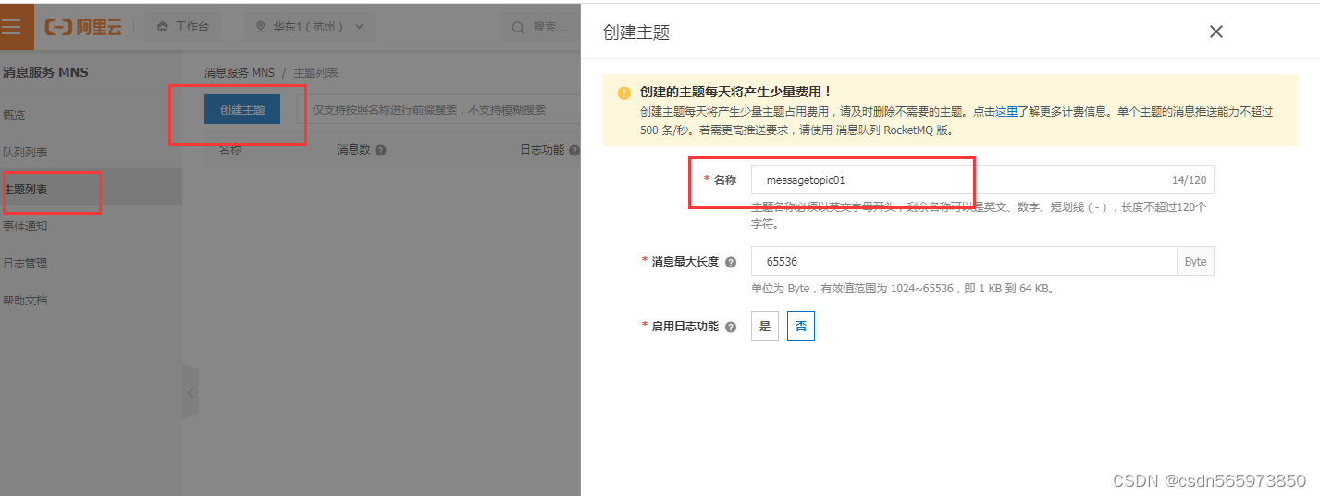Screen dimensions: 1320x496
Task: Click the Byte unit label
Action: click(1196, 261)
